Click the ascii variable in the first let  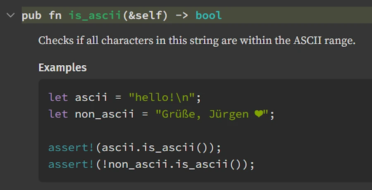pyautogui.click(x=91, y=98)
